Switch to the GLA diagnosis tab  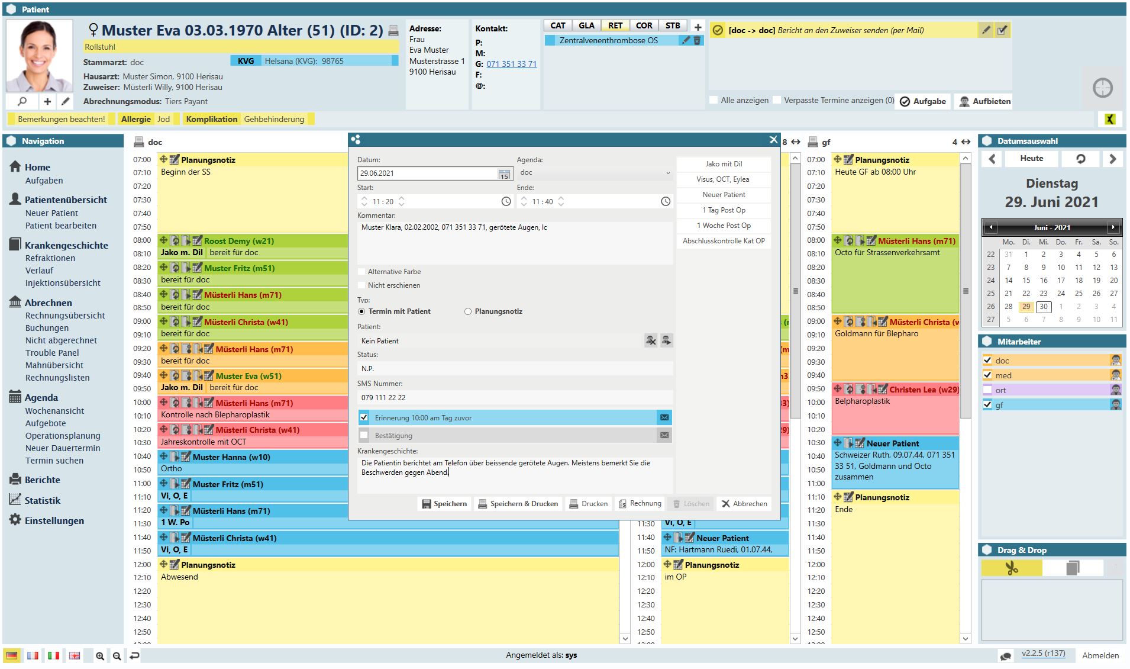click(586, 25)
